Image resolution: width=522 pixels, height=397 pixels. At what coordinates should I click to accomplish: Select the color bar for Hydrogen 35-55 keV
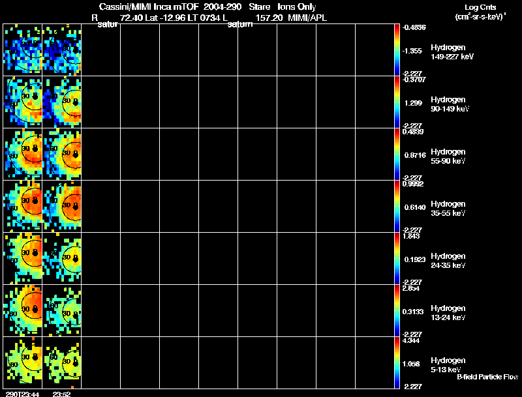397,207
